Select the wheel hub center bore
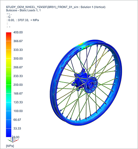 [x=92, y=85]
